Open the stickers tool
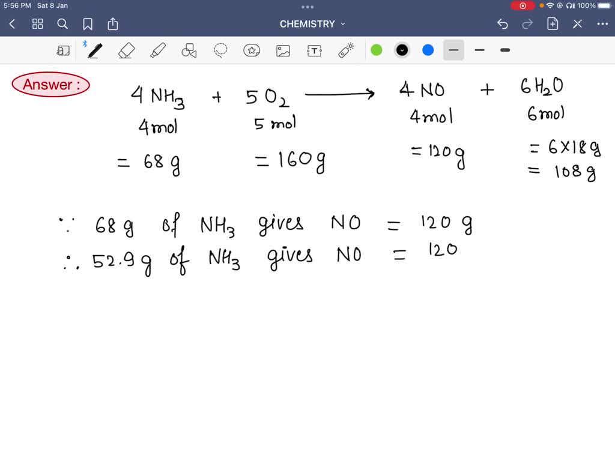This screenshot has width=615, height=461. tap(252, 50)
